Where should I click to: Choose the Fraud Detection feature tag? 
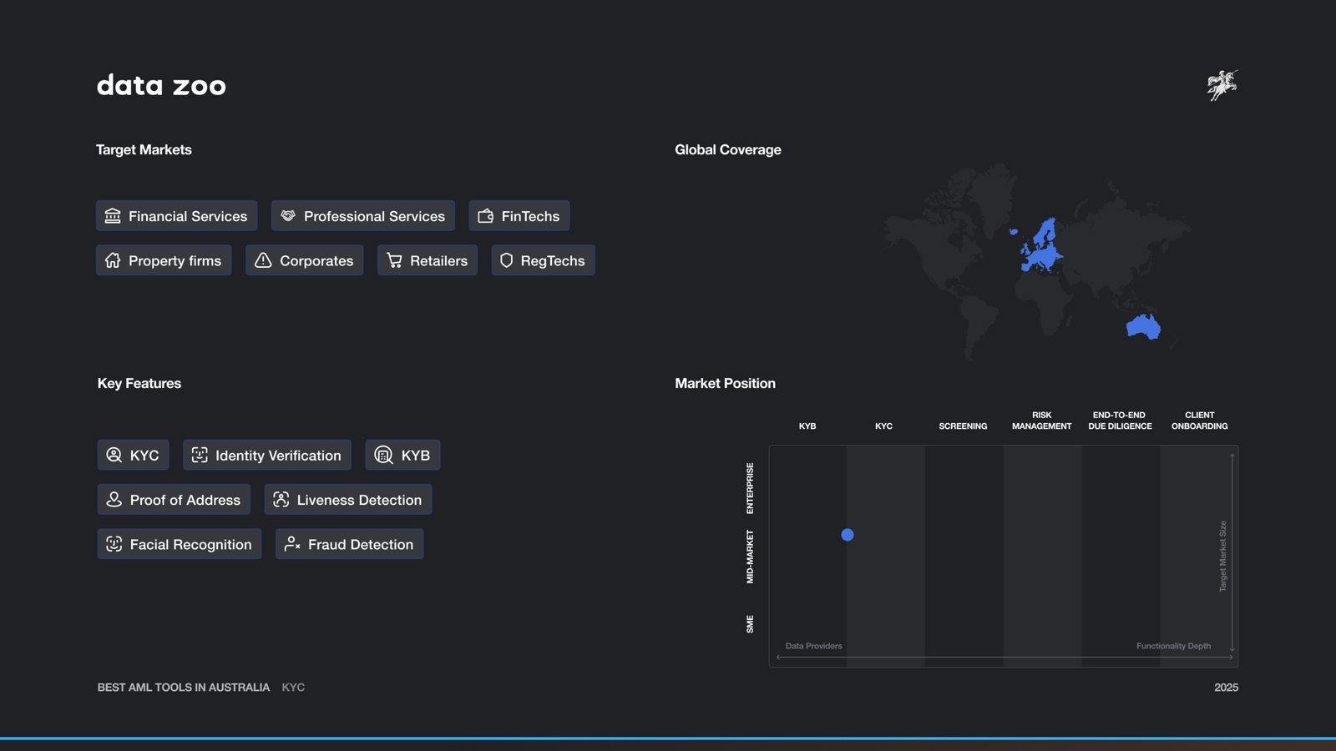coord(350,544)
